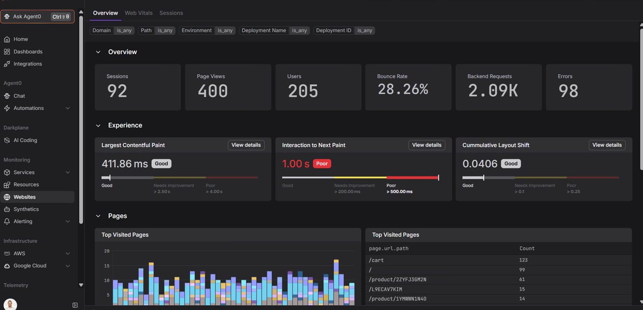Screen dimensions: 643x310
Task: Click the Resources icon
Action: coord(7,184)
